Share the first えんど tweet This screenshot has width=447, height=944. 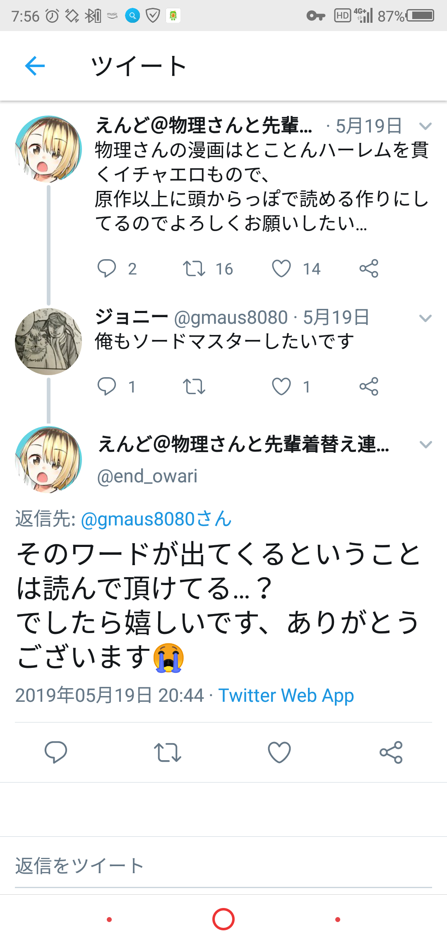(x=369, y=268)
